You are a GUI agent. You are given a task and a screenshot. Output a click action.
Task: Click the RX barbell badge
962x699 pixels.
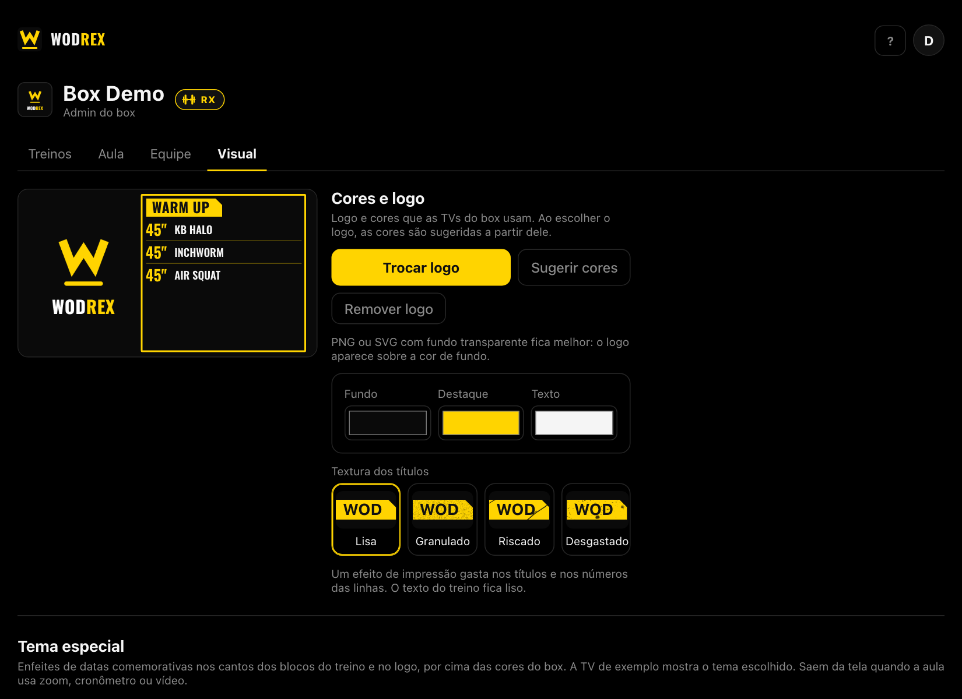click(x=200, y=100)
